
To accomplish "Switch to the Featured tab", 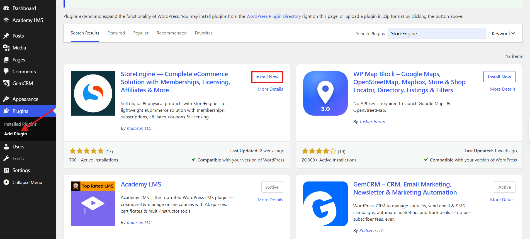I will coord(116,33).
